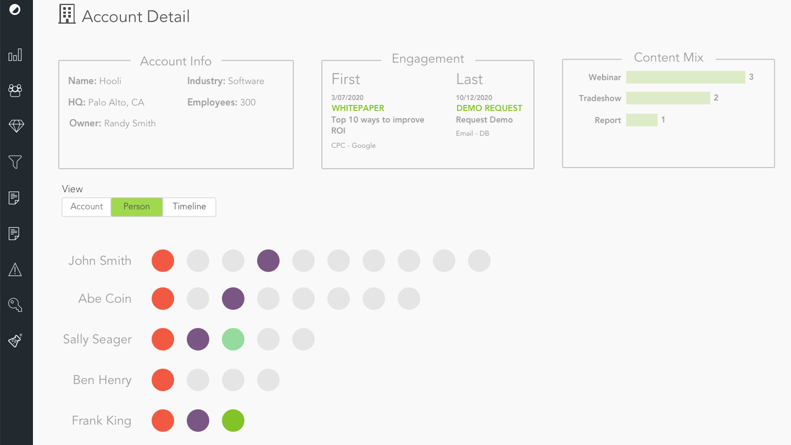Viewport: 791px width, 445px height.
Task: Select the people/audience icon in the sidebar
Action: click(x=16, y=90)
